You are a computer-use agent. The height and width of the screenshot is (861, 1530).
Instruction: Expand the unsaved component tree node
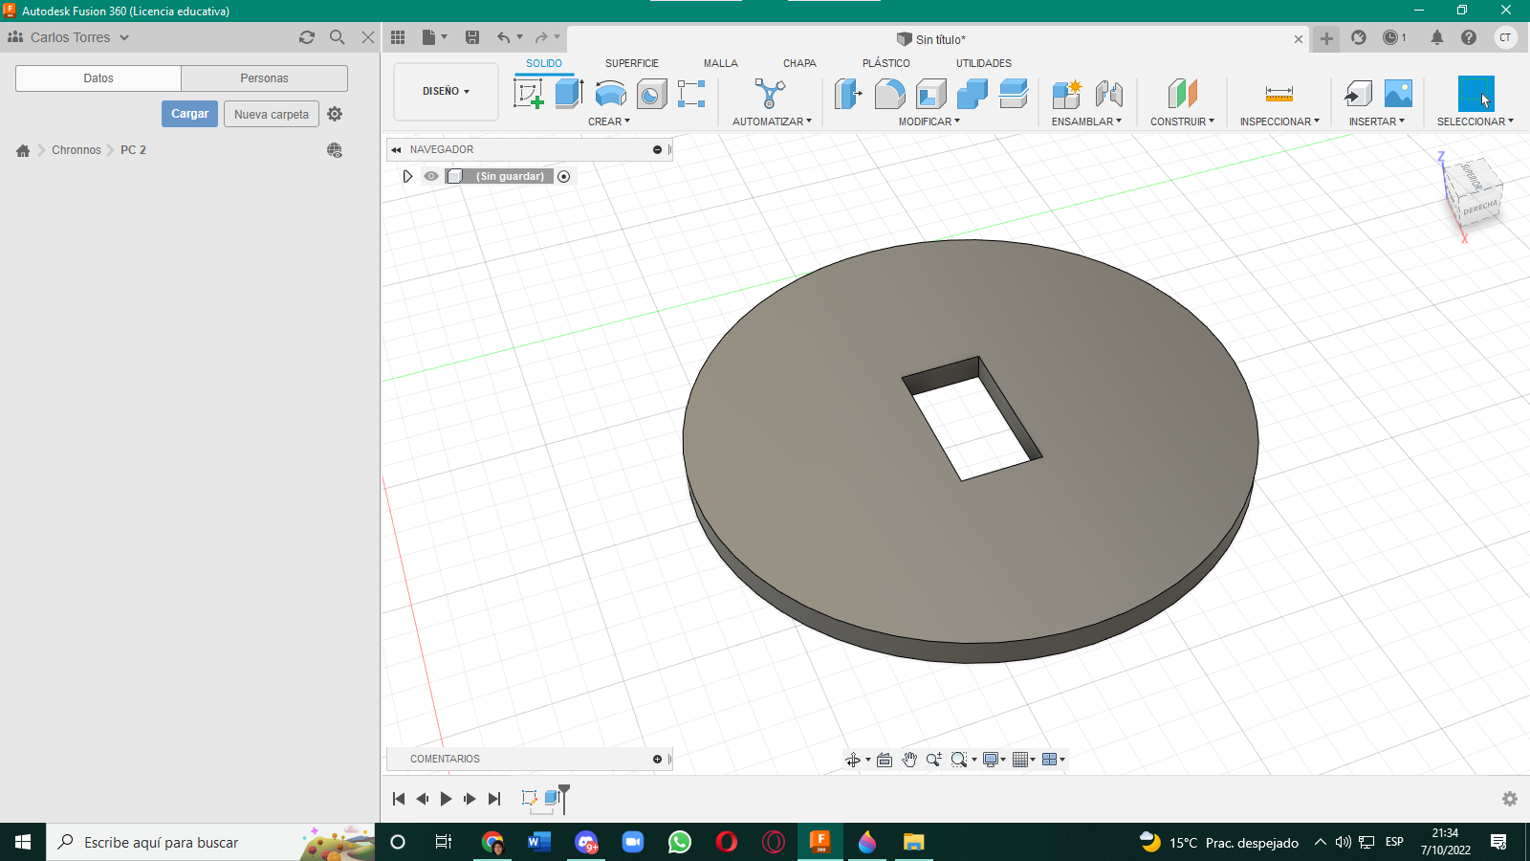coord(407,176)
